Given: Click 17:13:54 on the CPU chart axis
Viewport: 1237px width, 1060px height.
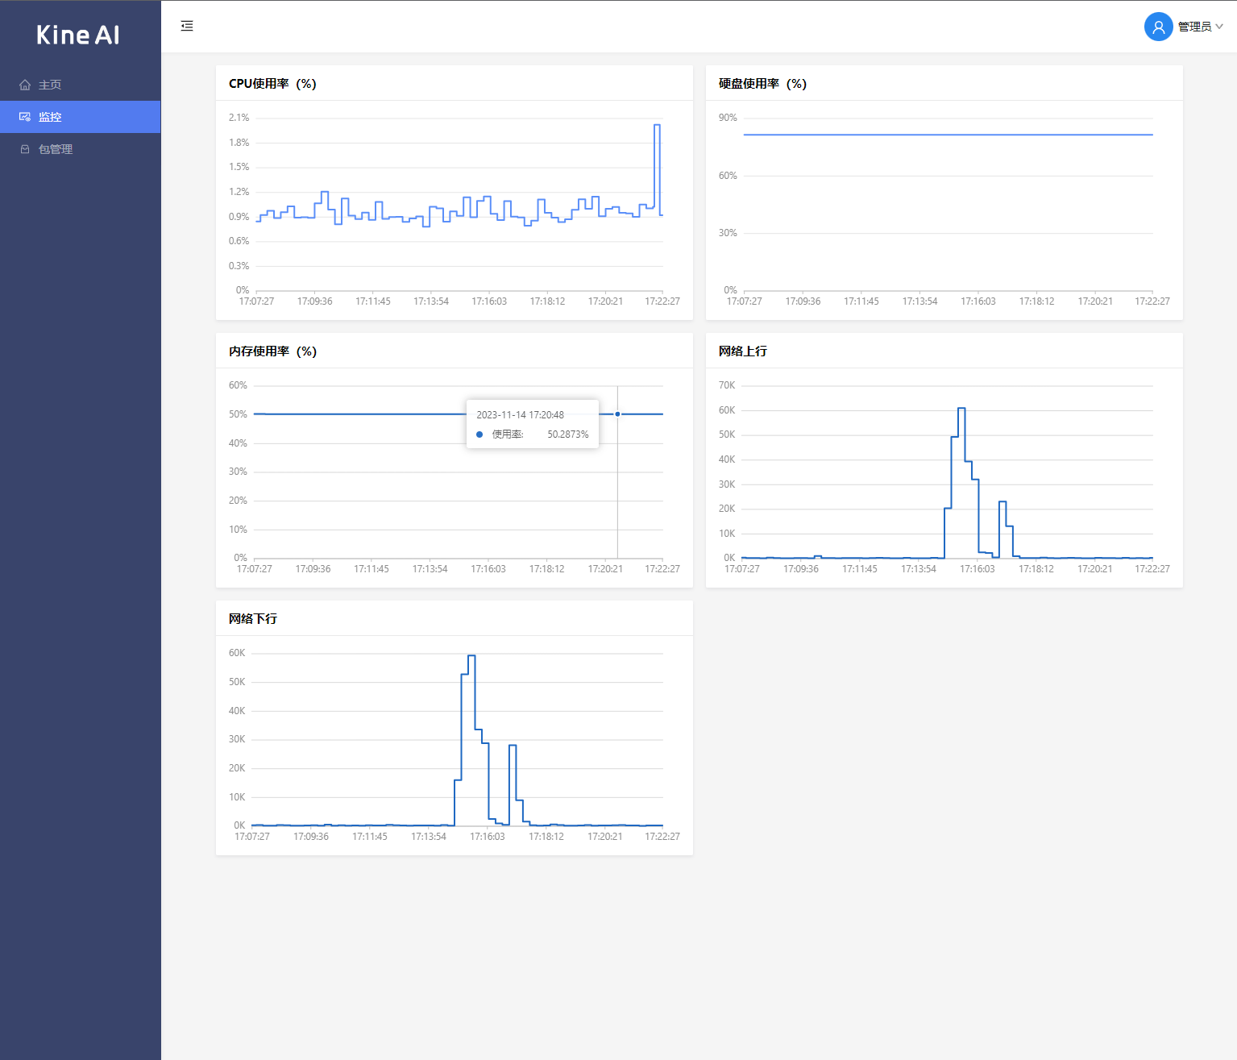Looking at the screenshot, I should (431, 301).
